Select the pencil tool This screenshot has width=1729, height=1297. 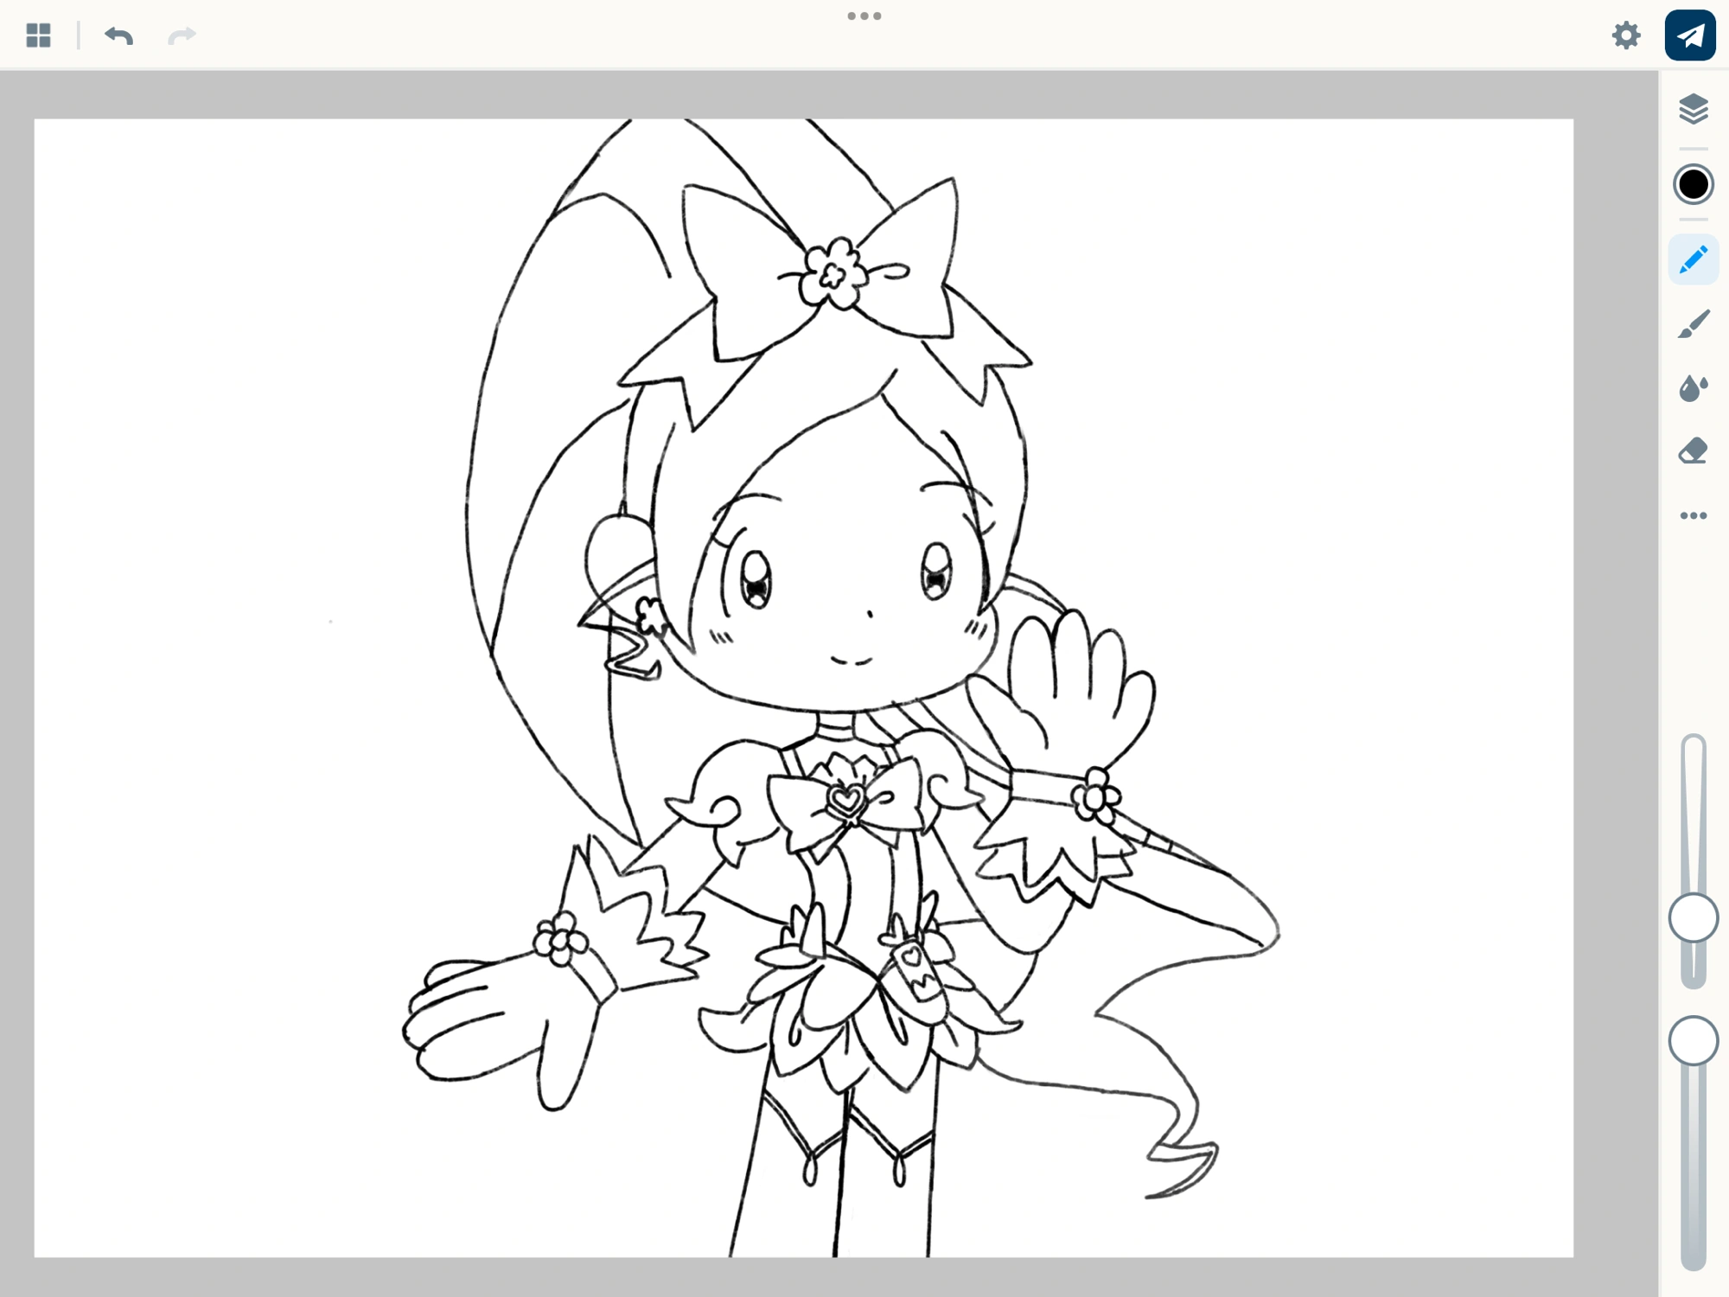(1693, 259)
